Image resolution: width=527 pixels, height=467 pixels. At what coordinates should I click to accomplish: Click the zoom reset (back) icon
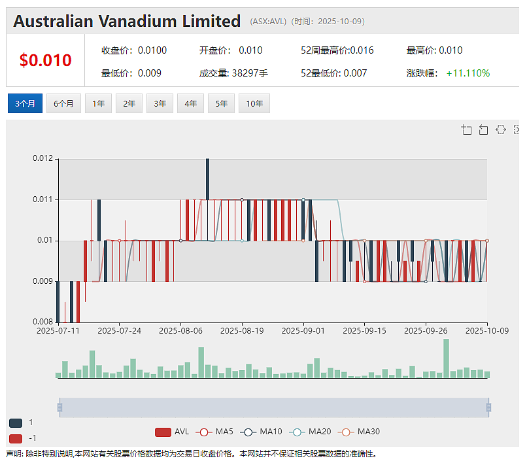click(x=483, y=130)
